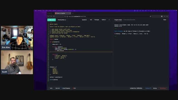Open the Questions menu

click(84, 20)
